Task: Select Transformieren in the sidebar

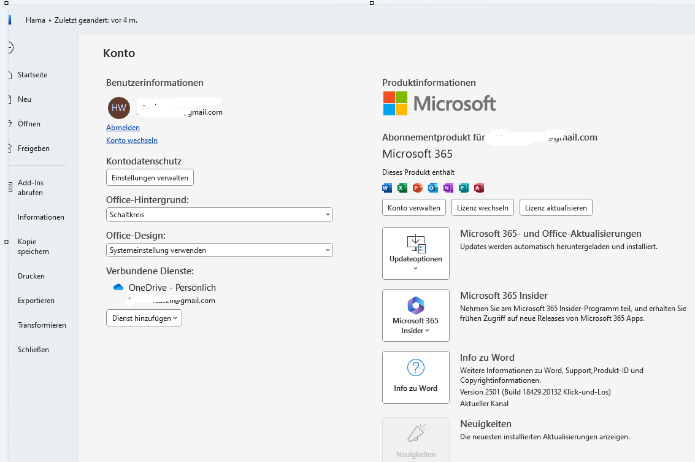Action: (x=42, y=325)
